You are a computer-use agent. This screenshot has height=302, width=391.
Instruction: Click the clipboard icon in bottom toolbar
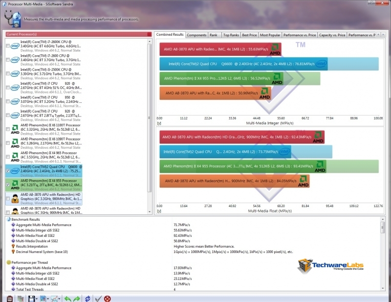tap(9, 298)
